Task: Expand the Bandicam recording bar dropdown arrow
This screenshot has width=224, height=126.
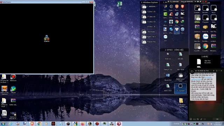Action: (x=195, y=1)
